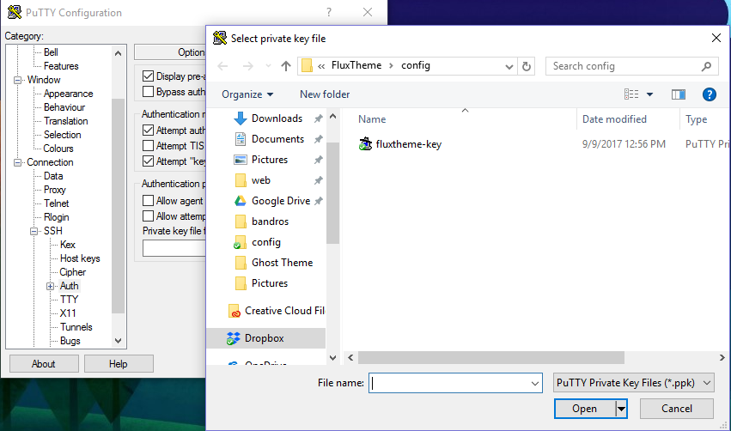Go to Downloads quick access folder
The height and width of the screenshot is (431, 731).
[x=276, y=118]
